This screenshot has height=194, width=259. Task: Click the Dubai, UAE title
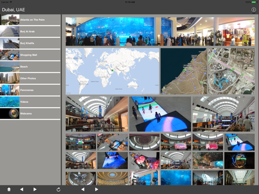pos(14,10)
